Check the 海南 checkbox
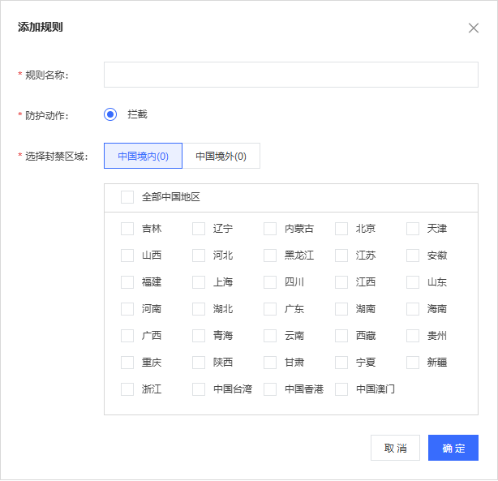 [413, 309]
